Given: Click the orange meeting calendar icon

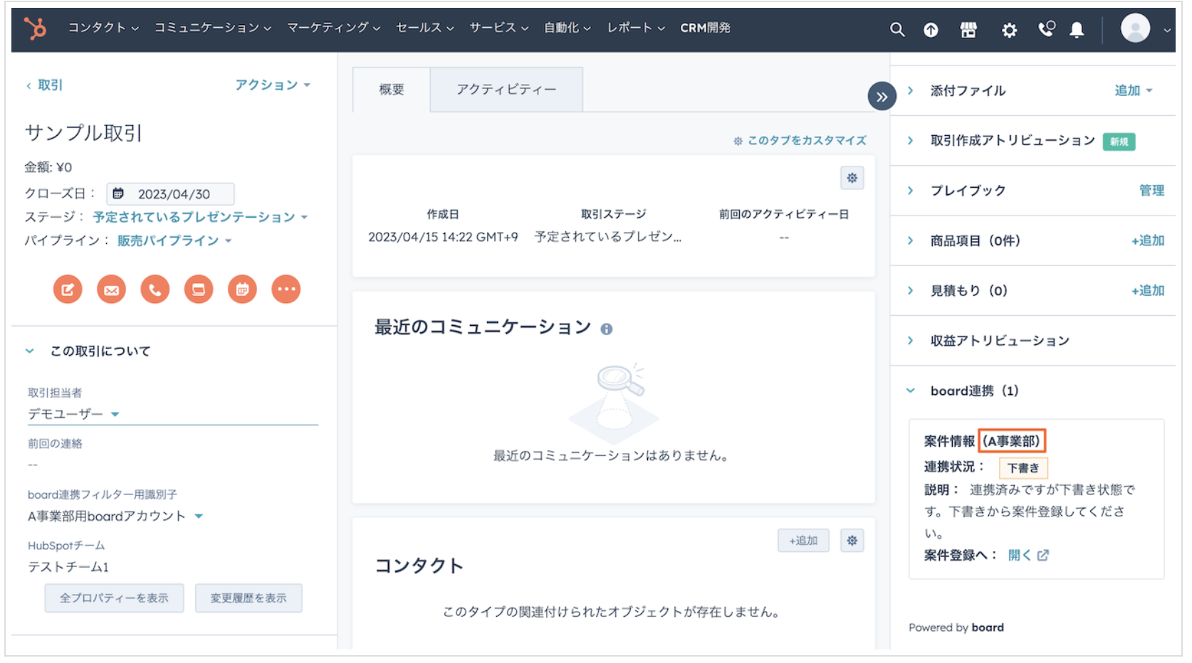Looking at the screenshot, I should point(242,290).
